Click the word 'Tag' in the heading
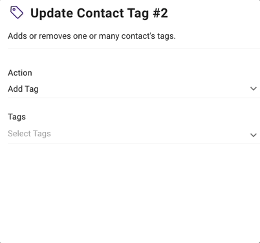The image size is (260, 243). 138,14
